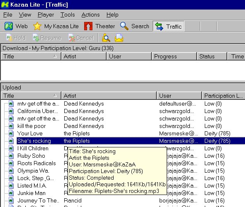This screenshot has width=245, height=207.
Task: Click the Search magnifier icon
Action: click(x=124, y=26)
